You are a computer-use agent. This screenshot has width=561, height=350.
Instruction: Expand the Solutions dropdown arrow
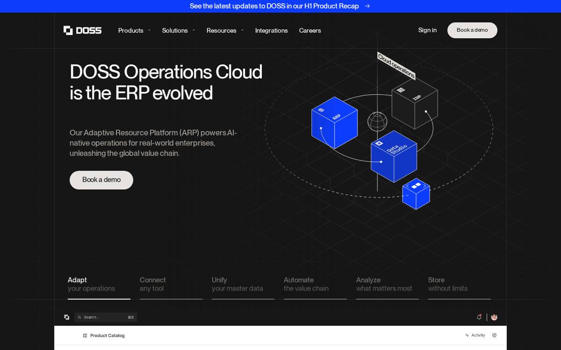tap(194, 30)
